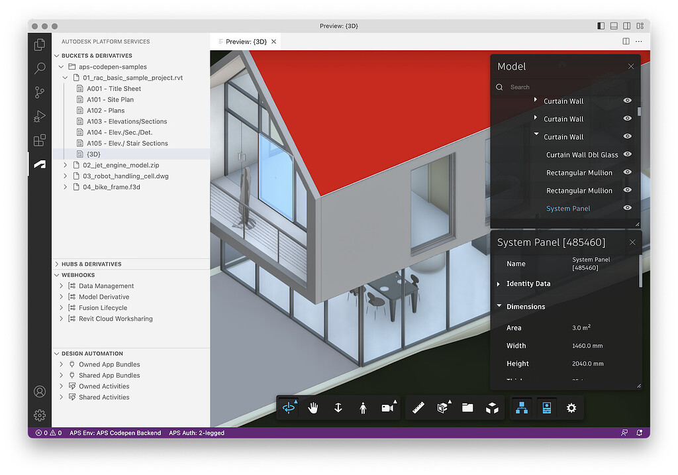Select the Pan hand tool
The image size is (678, 475).
click(x=313, y=409)
